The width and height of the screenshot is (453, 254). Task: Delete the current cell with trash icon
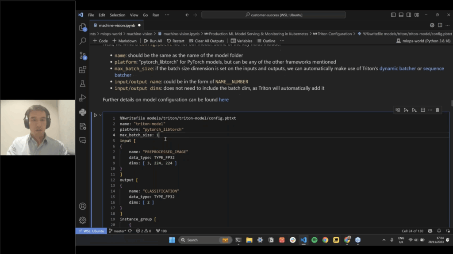pyautogui.click(x=438, y=110)
